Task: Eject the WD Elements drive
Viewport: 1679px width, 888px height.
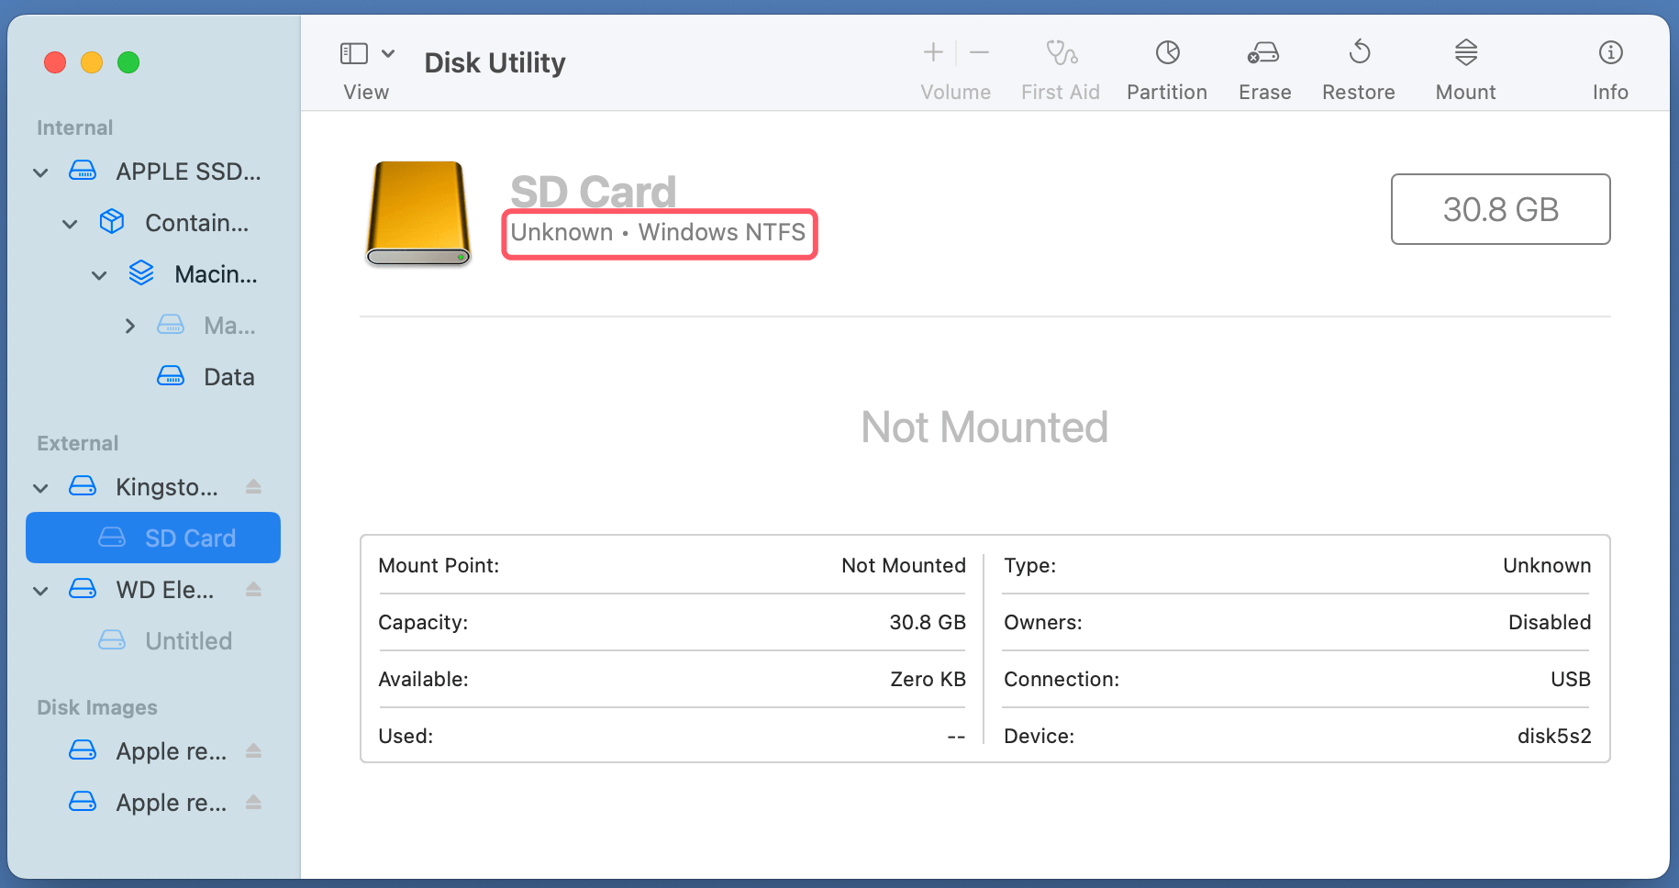Action: [x=254, y=590]
